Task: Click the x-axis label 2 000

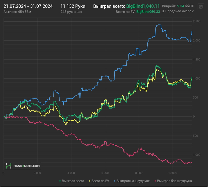Action: coord(37,173)
